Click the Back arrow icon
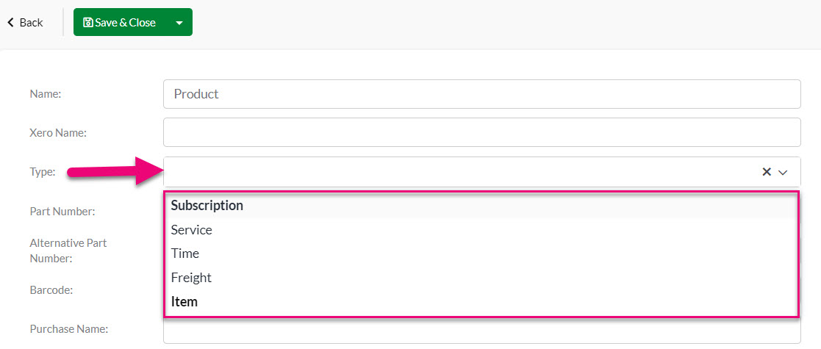The image size is (821, 349). pos(10,23)
